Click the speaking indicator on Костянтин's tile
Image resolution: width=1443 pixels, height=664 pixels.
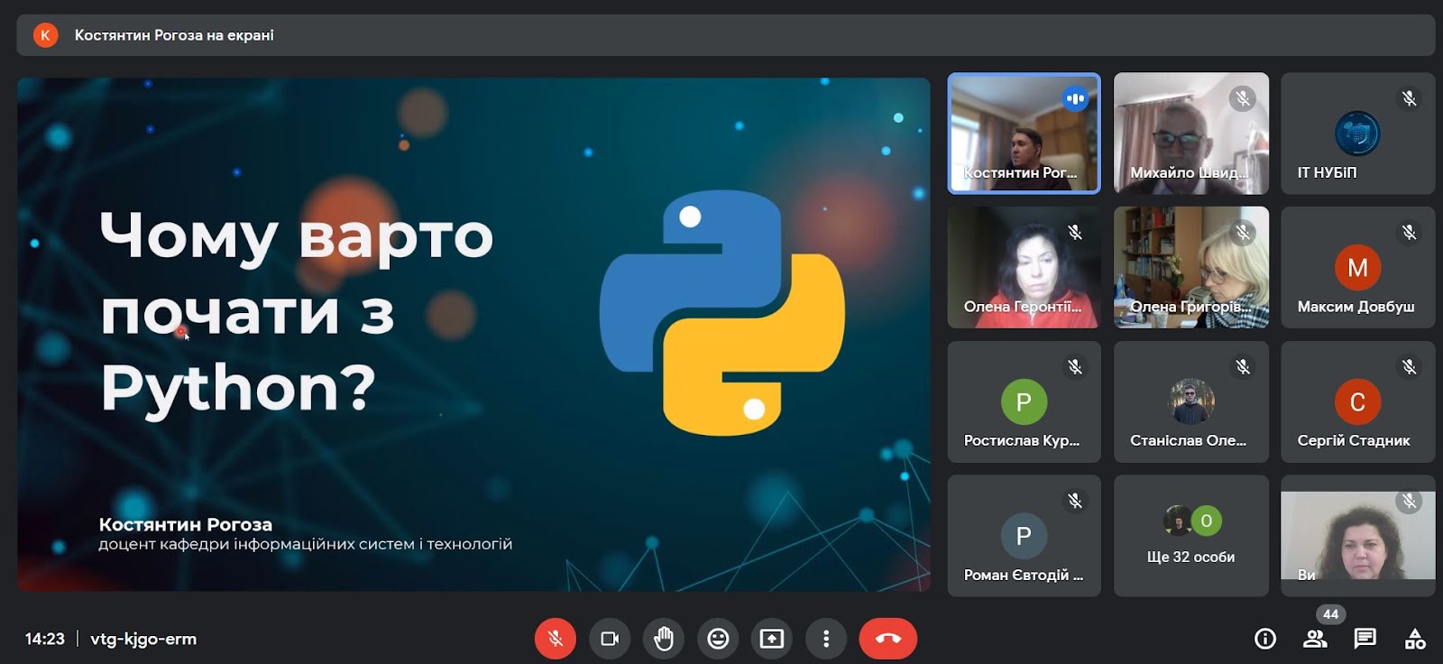(1075, 98)
